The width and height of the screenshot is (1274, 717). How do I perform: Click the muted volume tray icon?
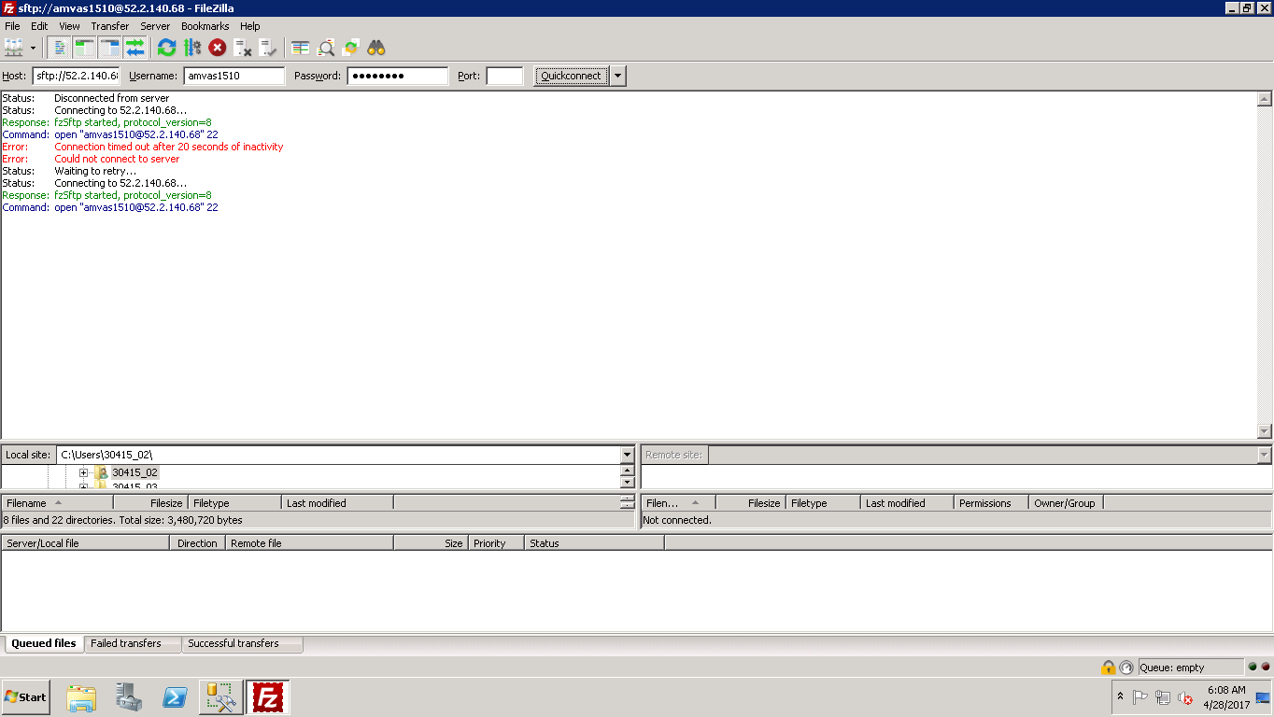[1185, 697]
